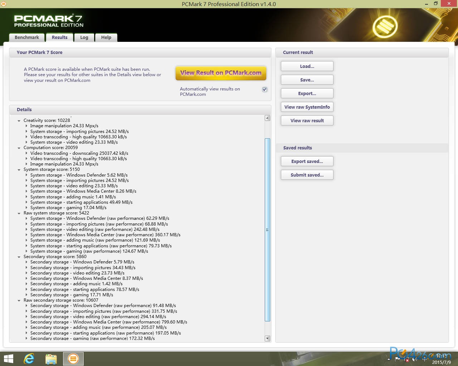This screenshot has width=458, height=366.
Task: Click the View raw result button
Action: point(307,120)
